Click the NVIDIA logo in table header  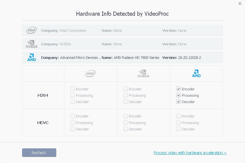tap(143, 73)
